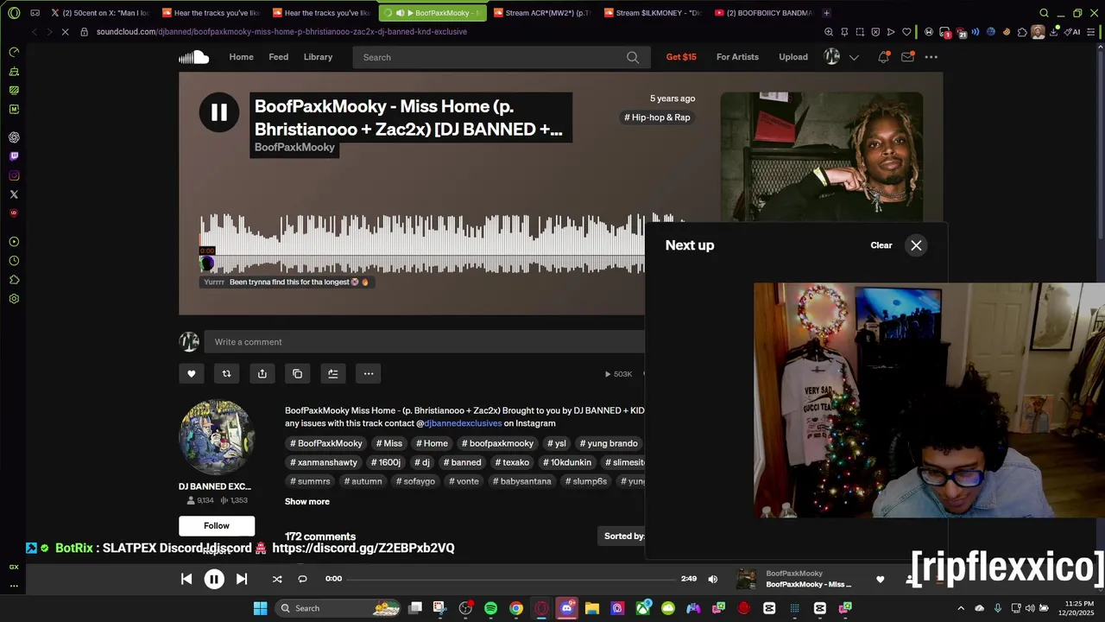Switch to the Stream $ILKMONEY tab

[x=654, y=13]
